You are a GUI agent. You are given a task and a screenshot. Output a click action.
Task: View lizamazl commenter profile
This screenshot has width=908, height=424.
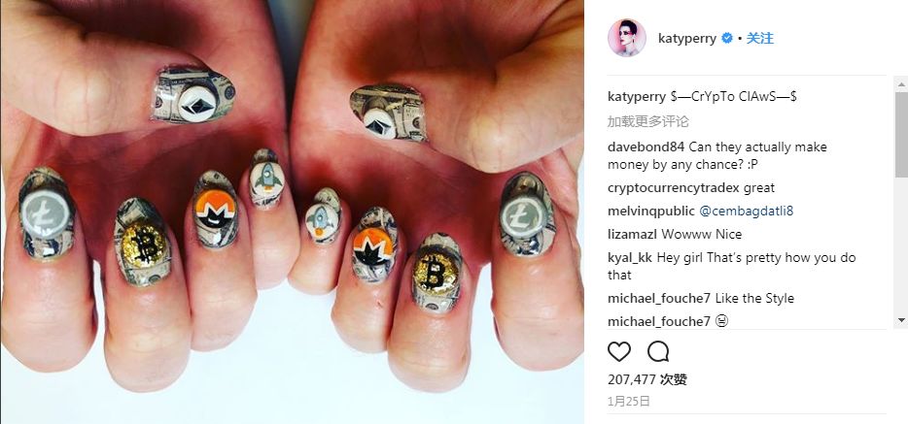tap(633, 234)
